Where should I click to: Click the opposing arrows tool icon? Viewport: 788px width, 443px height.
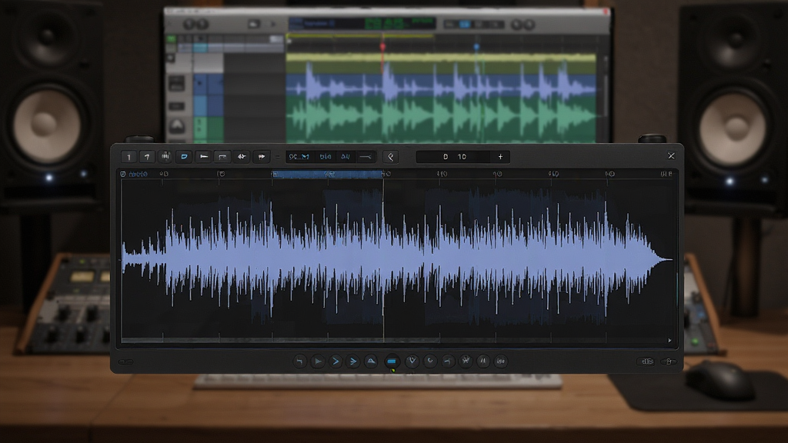click(242, 157)
